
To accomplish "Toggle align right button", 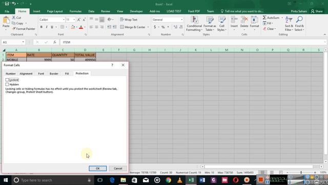I will (x=102, y=27).
